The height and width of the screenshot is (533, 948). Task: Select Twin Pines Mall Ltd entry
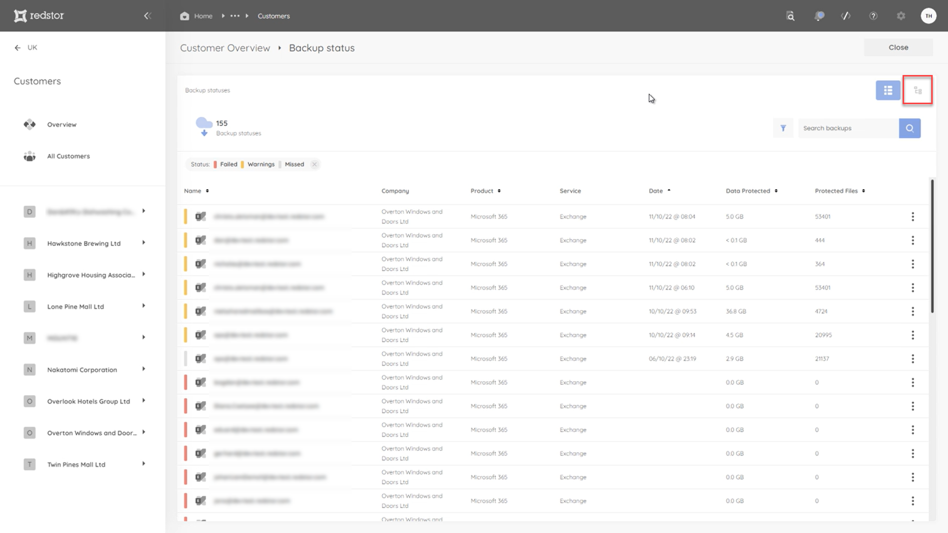pos(76,464)
